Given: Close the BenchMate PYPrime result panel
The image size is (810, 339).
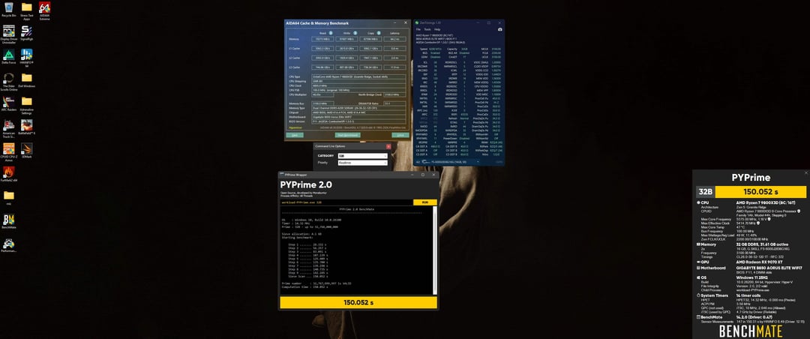Looking at the screenshot, I should [806, 172].
